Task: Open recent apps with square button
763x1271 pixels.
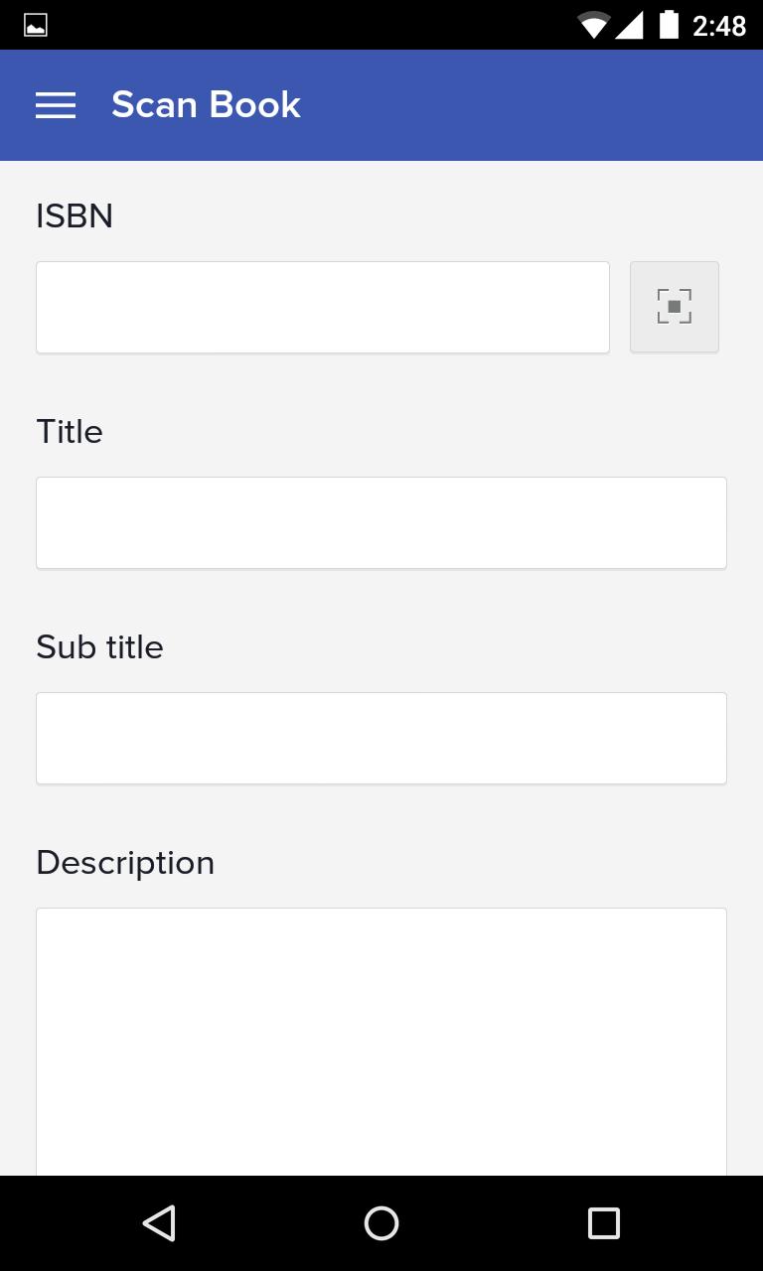Action: (x=603, y=1222)
